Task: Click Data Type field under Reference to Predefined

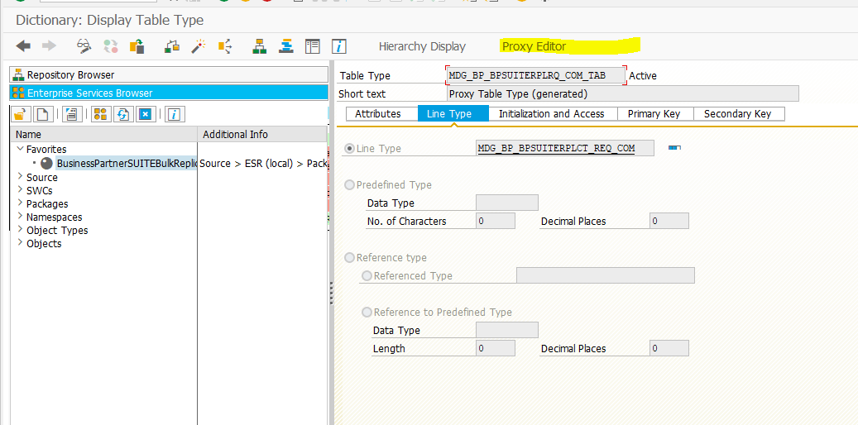Action: [507, 331]
